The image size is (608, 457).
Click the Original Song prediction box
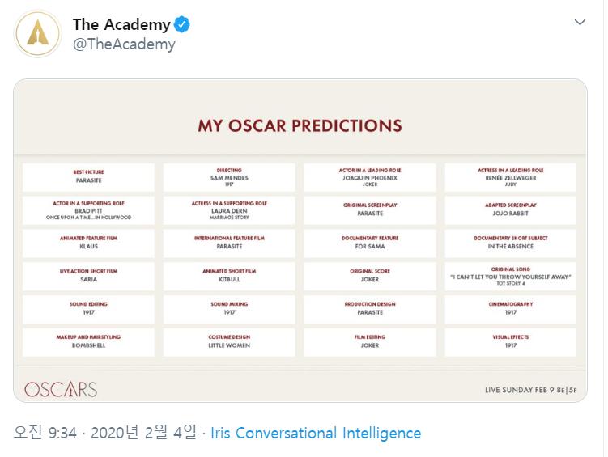[x=511, y=276]
